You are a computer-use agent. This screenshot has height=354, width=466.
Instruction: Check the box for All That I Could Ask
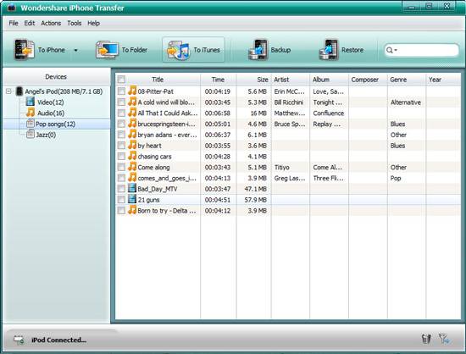click(121, 113)
